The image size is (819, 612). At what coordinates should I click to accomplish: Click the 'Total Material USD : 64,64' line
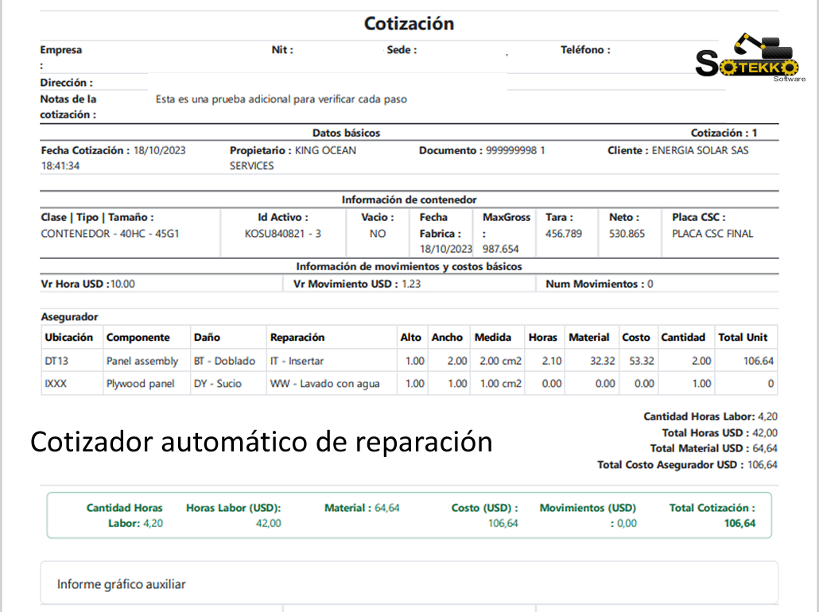click(x=713, y=448)
